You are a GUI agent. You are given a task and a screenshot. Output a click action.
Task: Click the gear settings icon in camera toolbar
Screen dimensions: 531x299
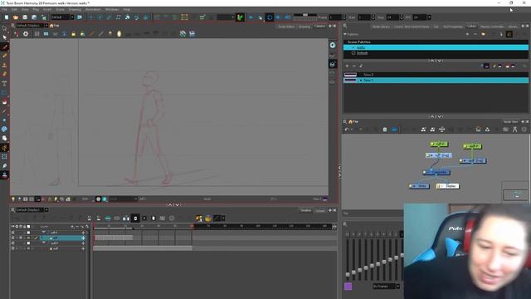tap(26, 34)
